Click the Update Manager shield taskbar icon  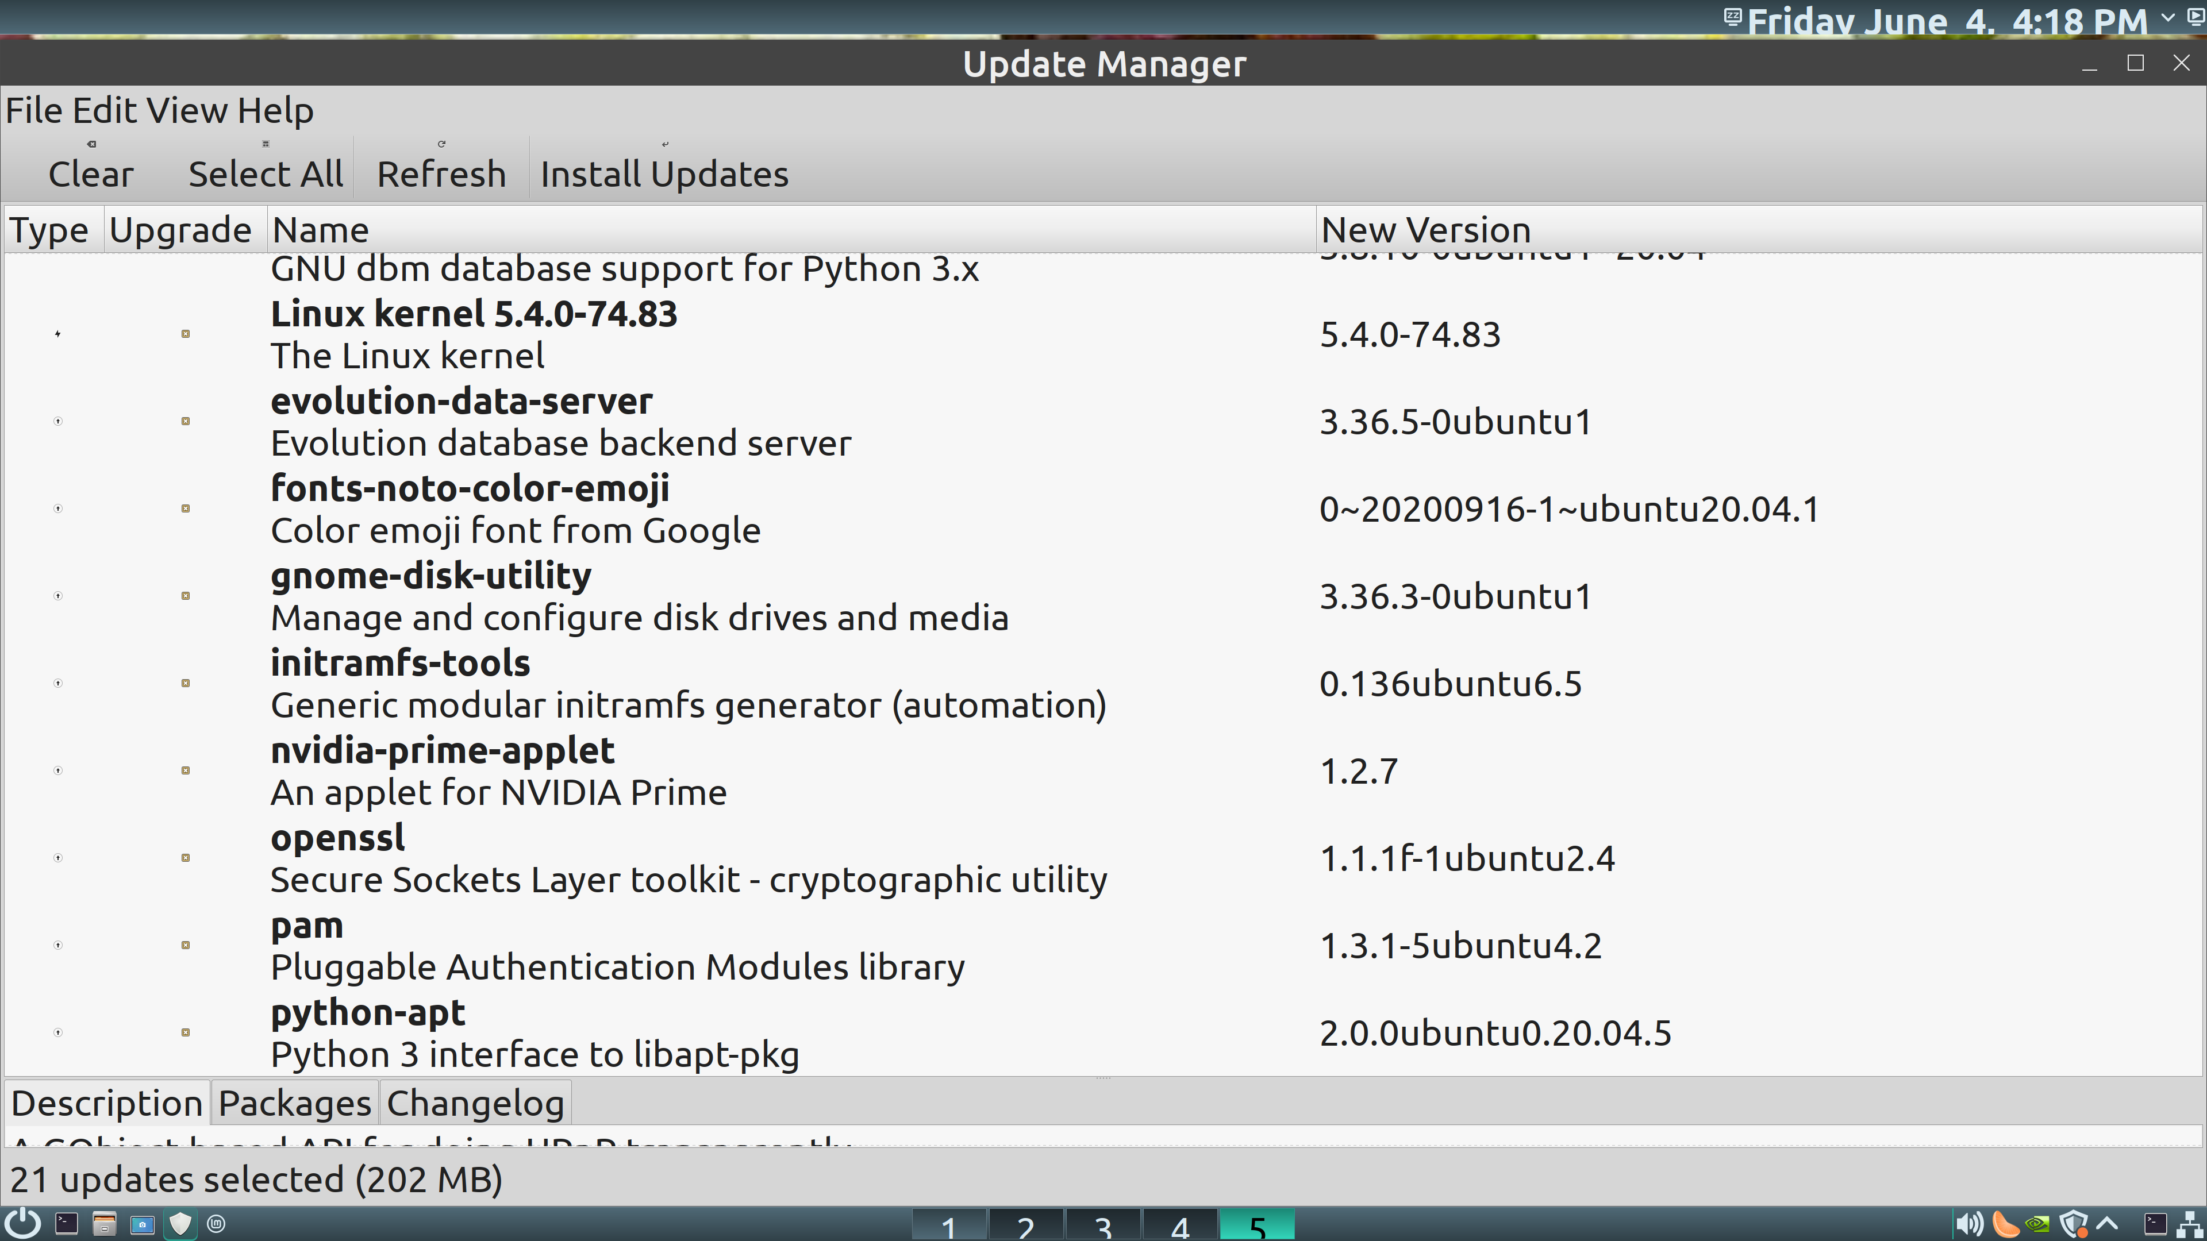181,1224
